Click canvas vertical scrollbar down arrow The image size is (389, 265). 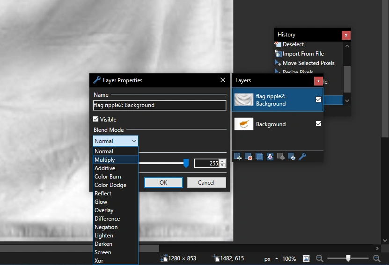point(385,241)
